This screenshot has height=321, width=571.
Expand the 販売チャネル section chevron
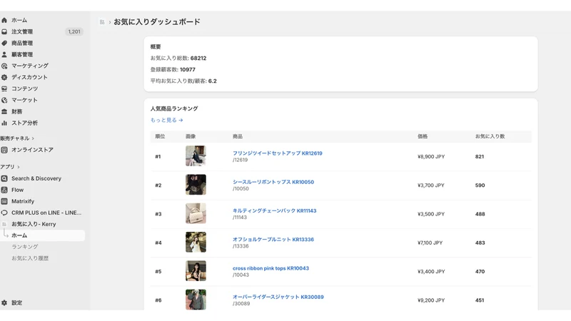tap(33, 138)
